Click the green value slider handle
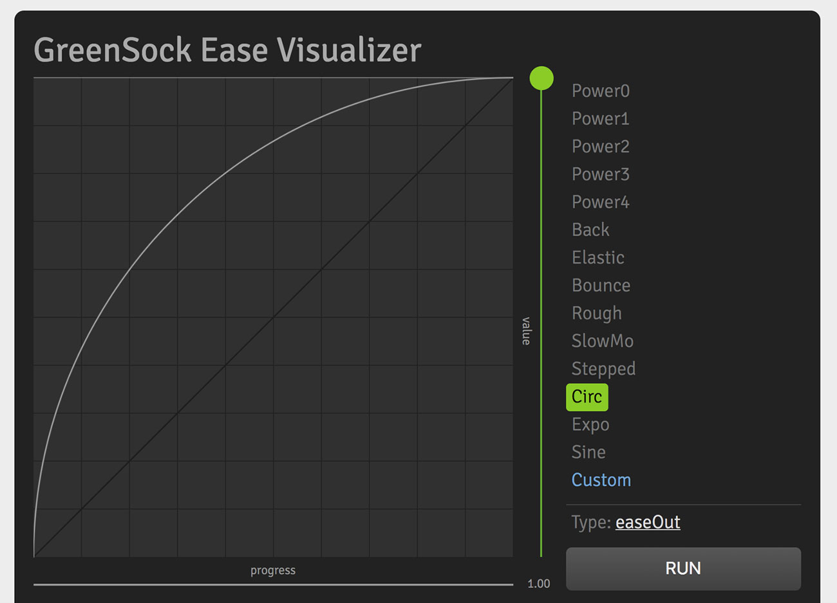 click(541, 78)
